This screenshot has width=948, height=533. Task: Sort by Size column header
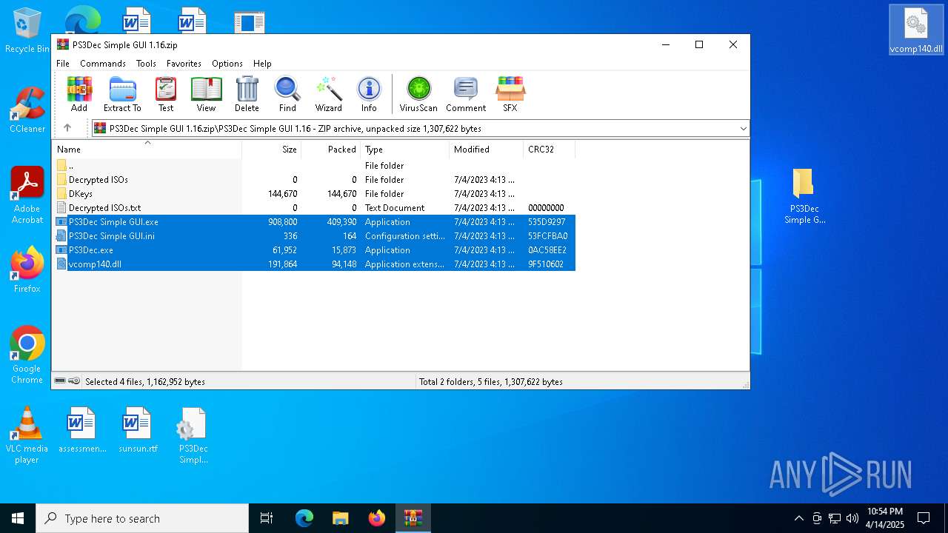click(271, 150)
